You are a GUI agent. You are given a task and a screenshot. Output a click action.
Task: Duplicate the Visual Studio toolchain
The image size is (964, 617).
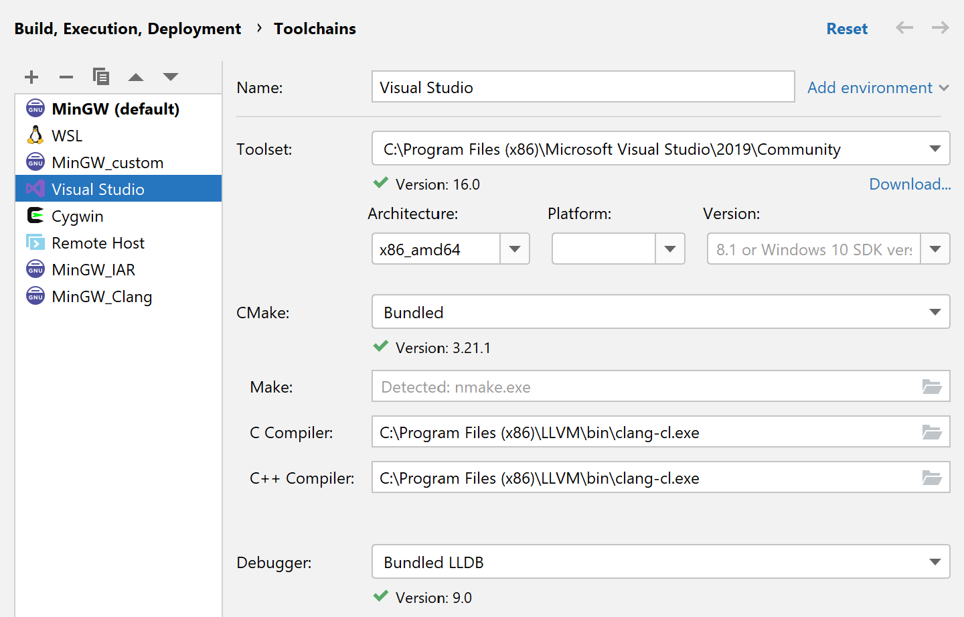[101, 76]
